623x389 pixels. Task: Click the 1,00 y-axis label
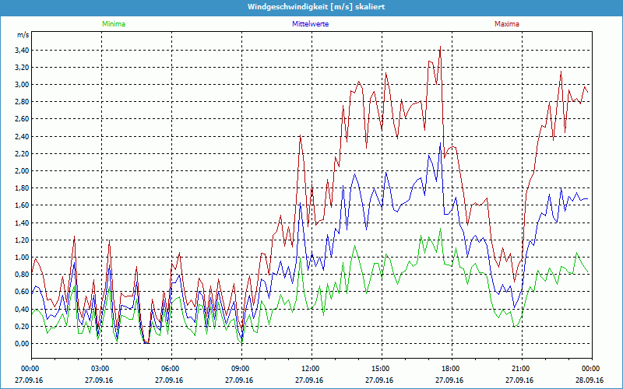(x=21, y=258)
